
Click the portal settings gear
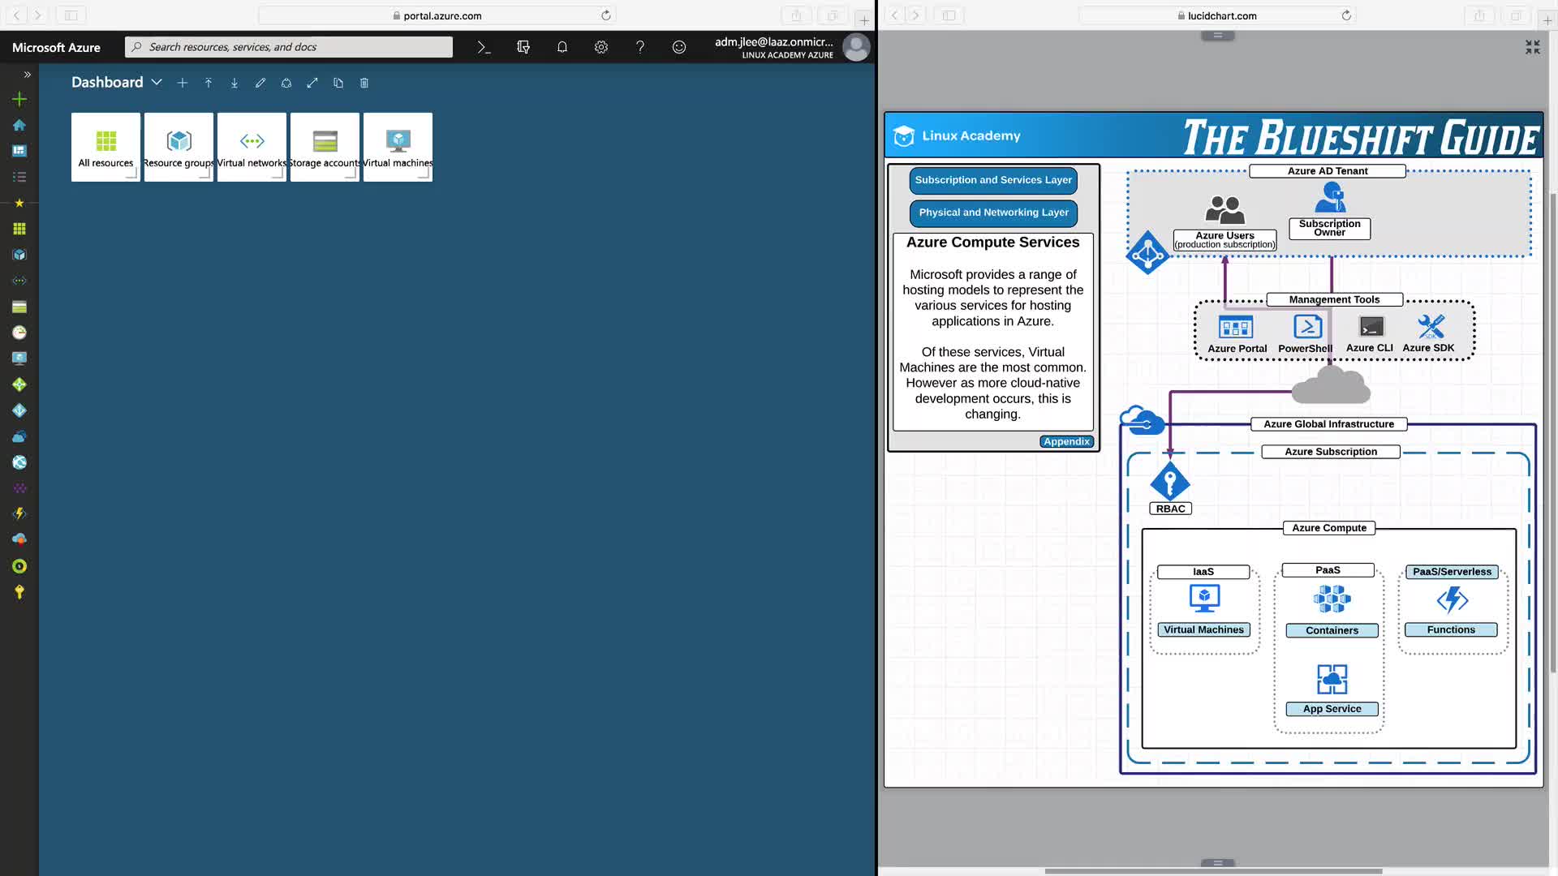(x=600, y=47)
